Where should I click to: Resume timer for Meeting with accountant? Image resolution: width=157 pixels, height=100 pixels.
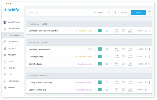pos(146,49)
